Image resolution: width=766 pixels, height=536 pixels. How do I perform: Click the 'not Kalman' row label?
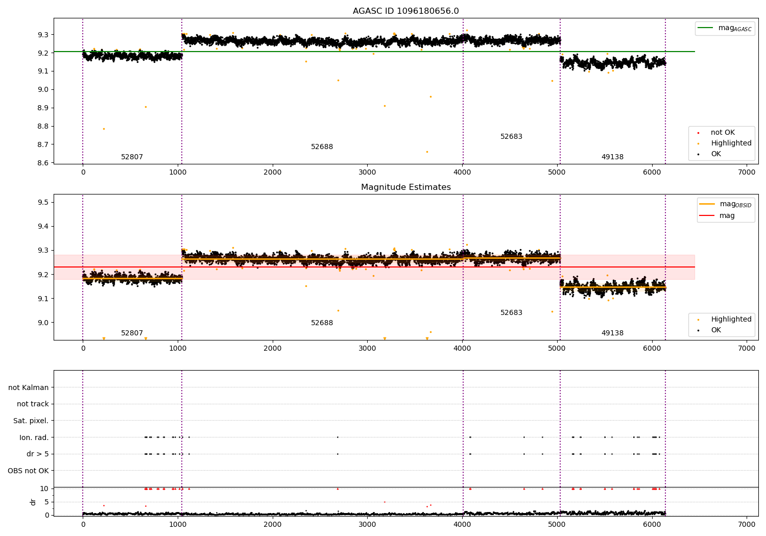29,387
